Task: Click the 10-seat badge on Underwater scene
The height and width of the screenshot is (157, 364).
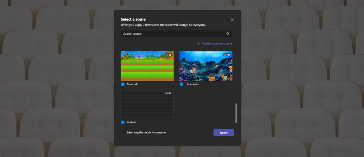Action: click(x=227, y=55)
